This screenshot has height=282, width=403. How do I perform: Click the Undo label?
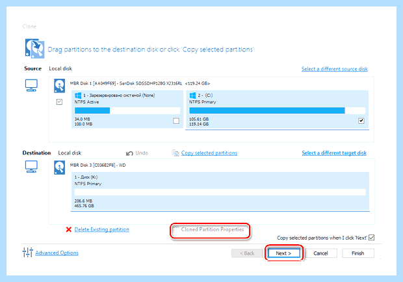click(x=142, y=153)
